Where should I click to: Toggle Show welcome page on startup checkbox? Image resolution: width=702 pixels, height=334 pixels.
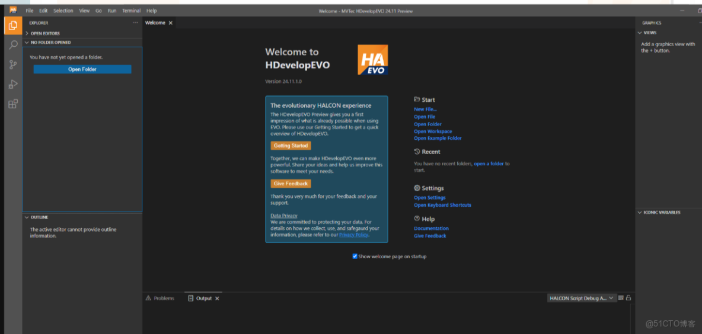355,256
